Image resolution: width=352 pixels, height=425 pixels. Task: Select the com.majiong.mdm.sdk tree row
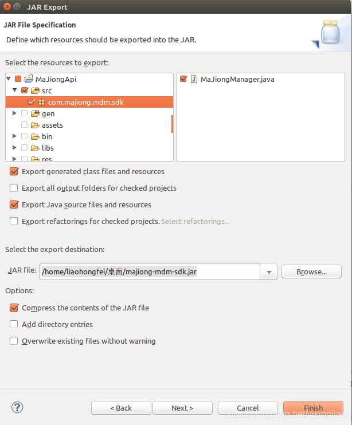pos(89,102)
